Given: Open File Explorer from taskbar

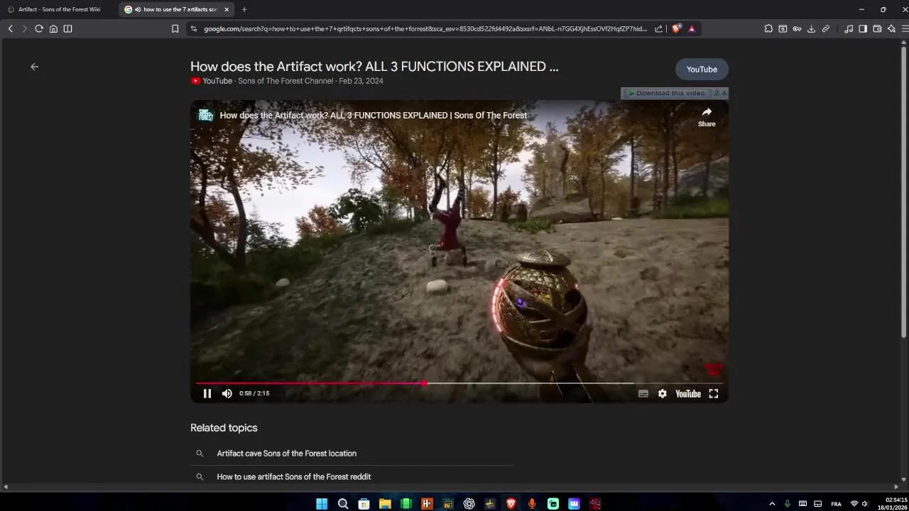Looking at the screenshot, I should [x=385, y=504].
